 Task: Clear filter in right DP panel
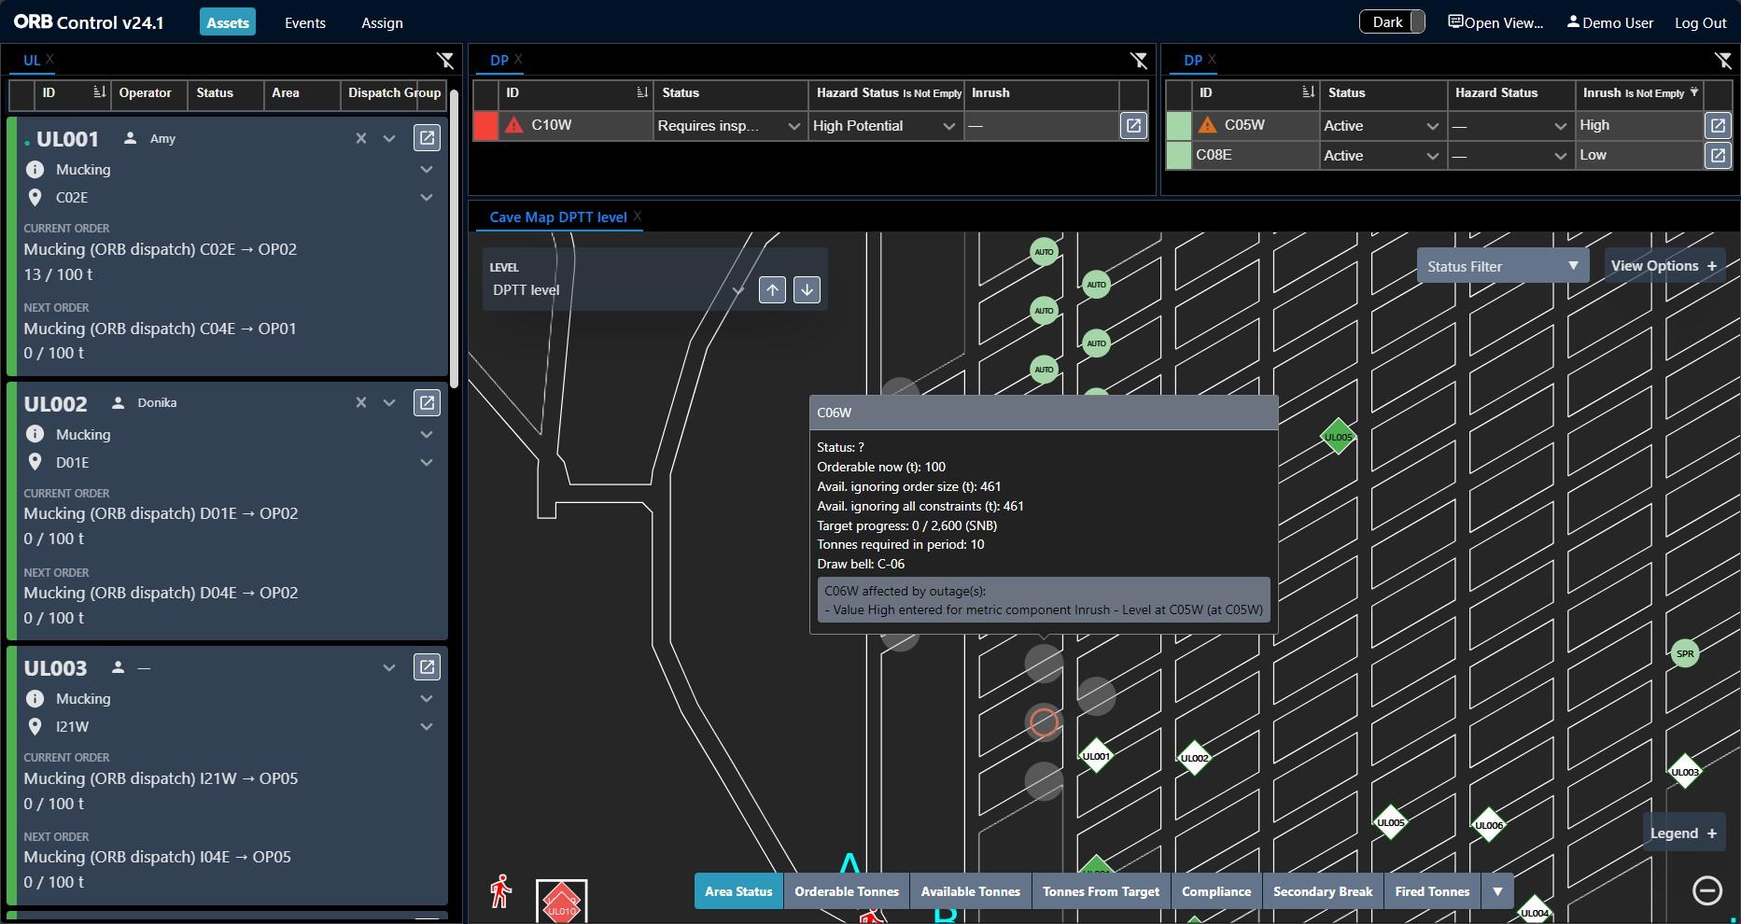[x=1723, y=61]
